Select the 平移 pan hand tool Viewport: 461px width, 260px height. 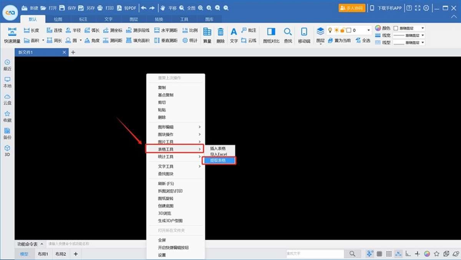pos(167,8)
